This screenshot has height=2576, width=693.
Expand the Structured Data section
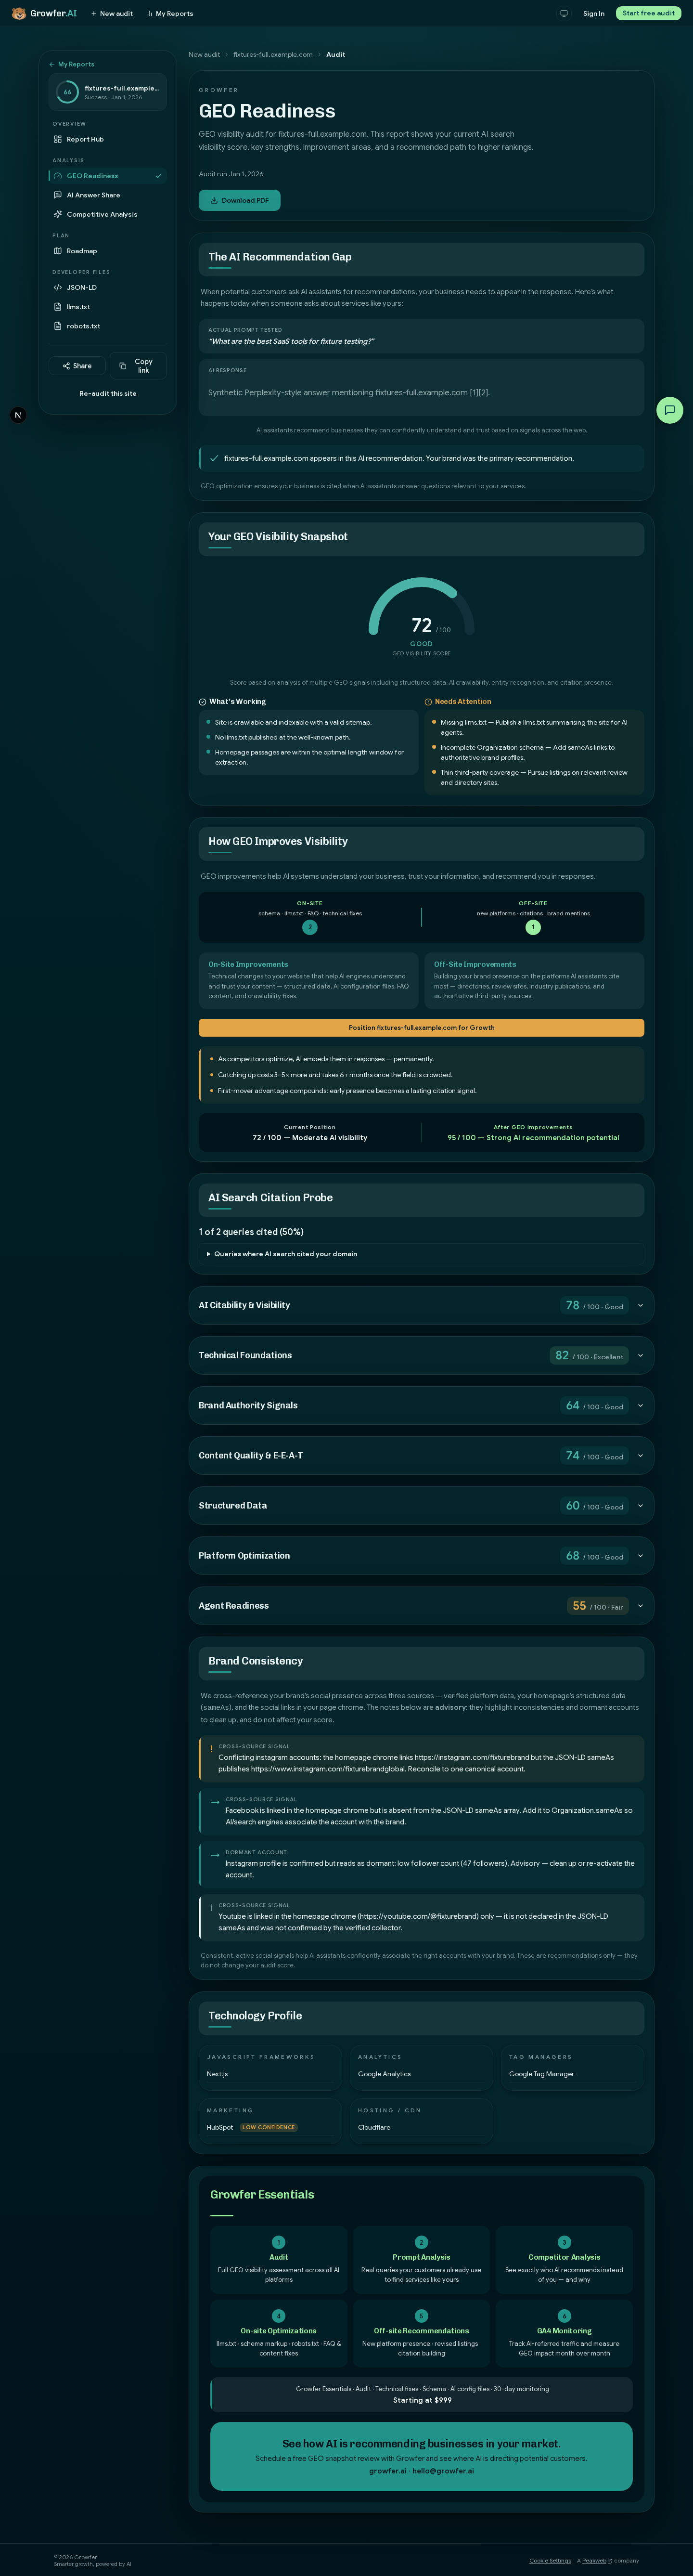tap(421, 1505)
